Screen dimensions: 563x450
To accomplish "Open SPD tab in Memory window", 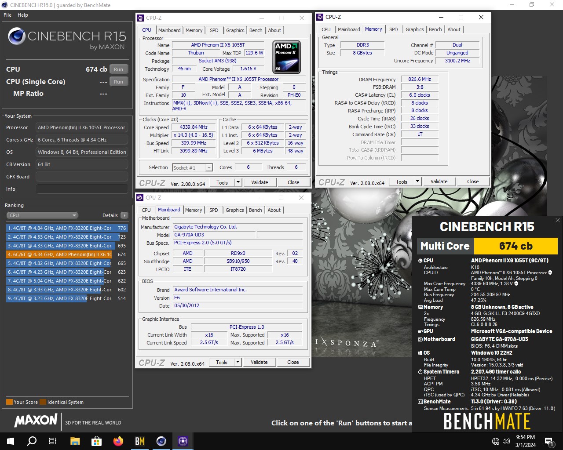I will (x=394, y=29).
